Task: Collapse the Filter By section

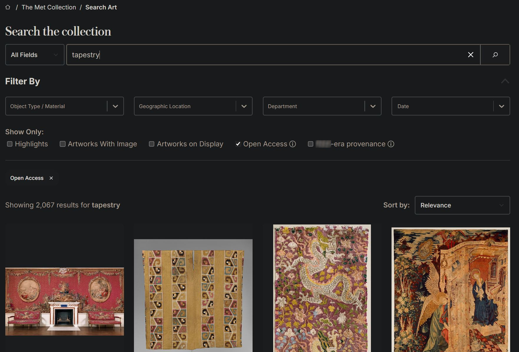Action: point(505,81)
